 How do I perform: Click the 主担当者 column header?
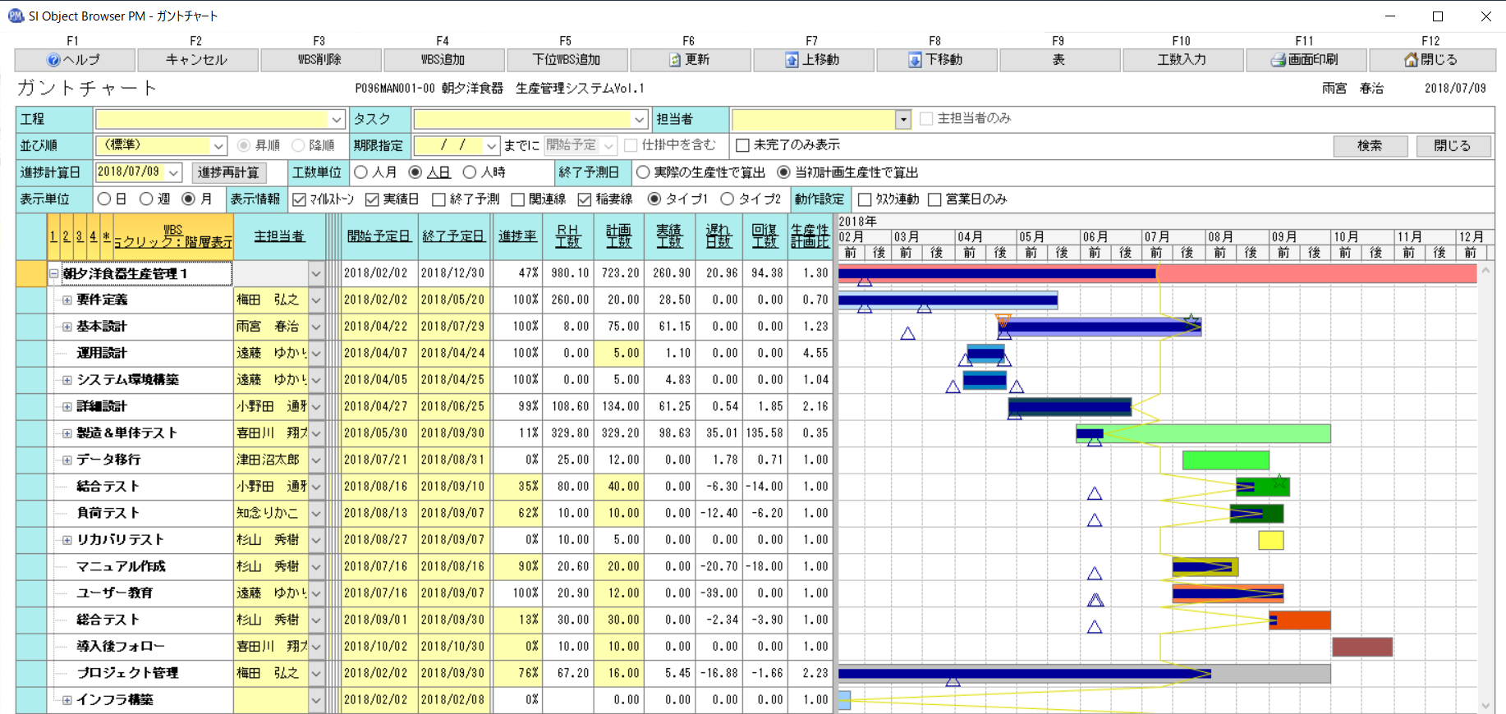pos(279,236)
